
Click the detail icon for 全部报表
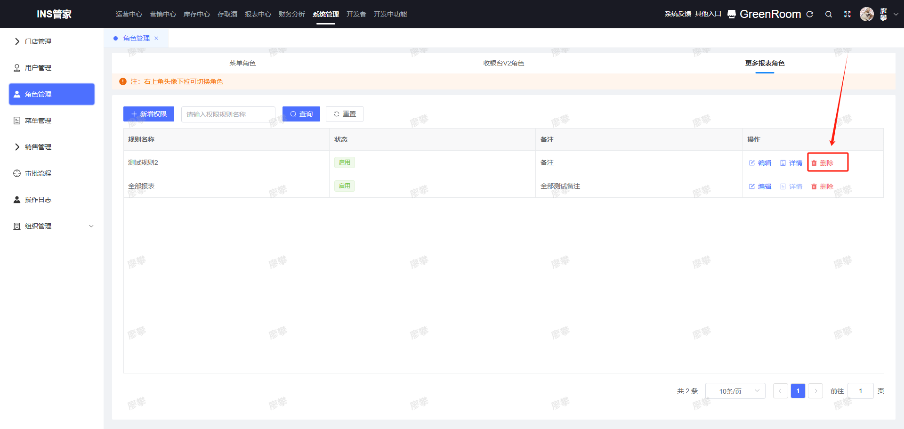pyautogui.click(x=783, y=186)
